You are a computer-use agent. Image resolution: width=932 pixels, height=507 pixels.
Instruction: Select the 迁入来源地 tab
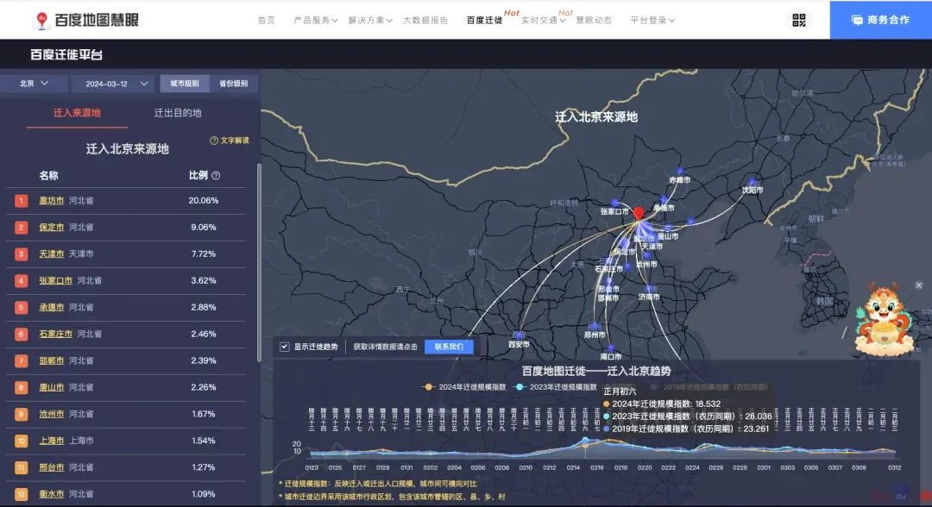point(78,113)
